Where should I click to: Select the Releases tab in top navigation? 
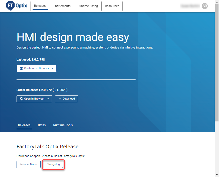(40, 6)
